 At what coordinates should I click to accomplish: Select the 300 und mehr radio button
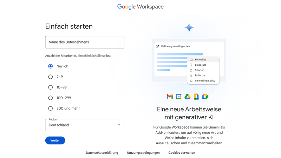pyautogui.click(x=51, y=108)
